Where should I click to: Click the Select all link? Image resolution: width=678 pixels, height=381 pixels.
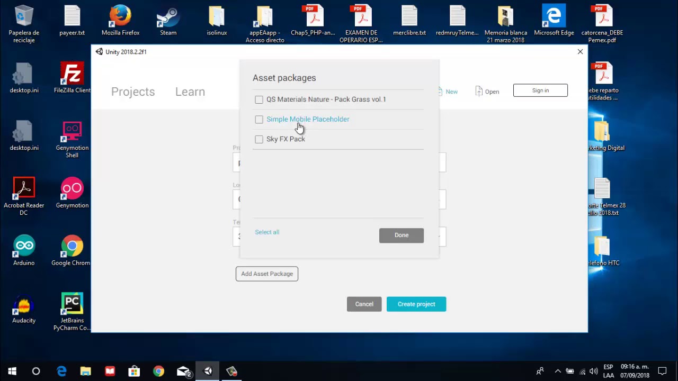tap(267, 232)
